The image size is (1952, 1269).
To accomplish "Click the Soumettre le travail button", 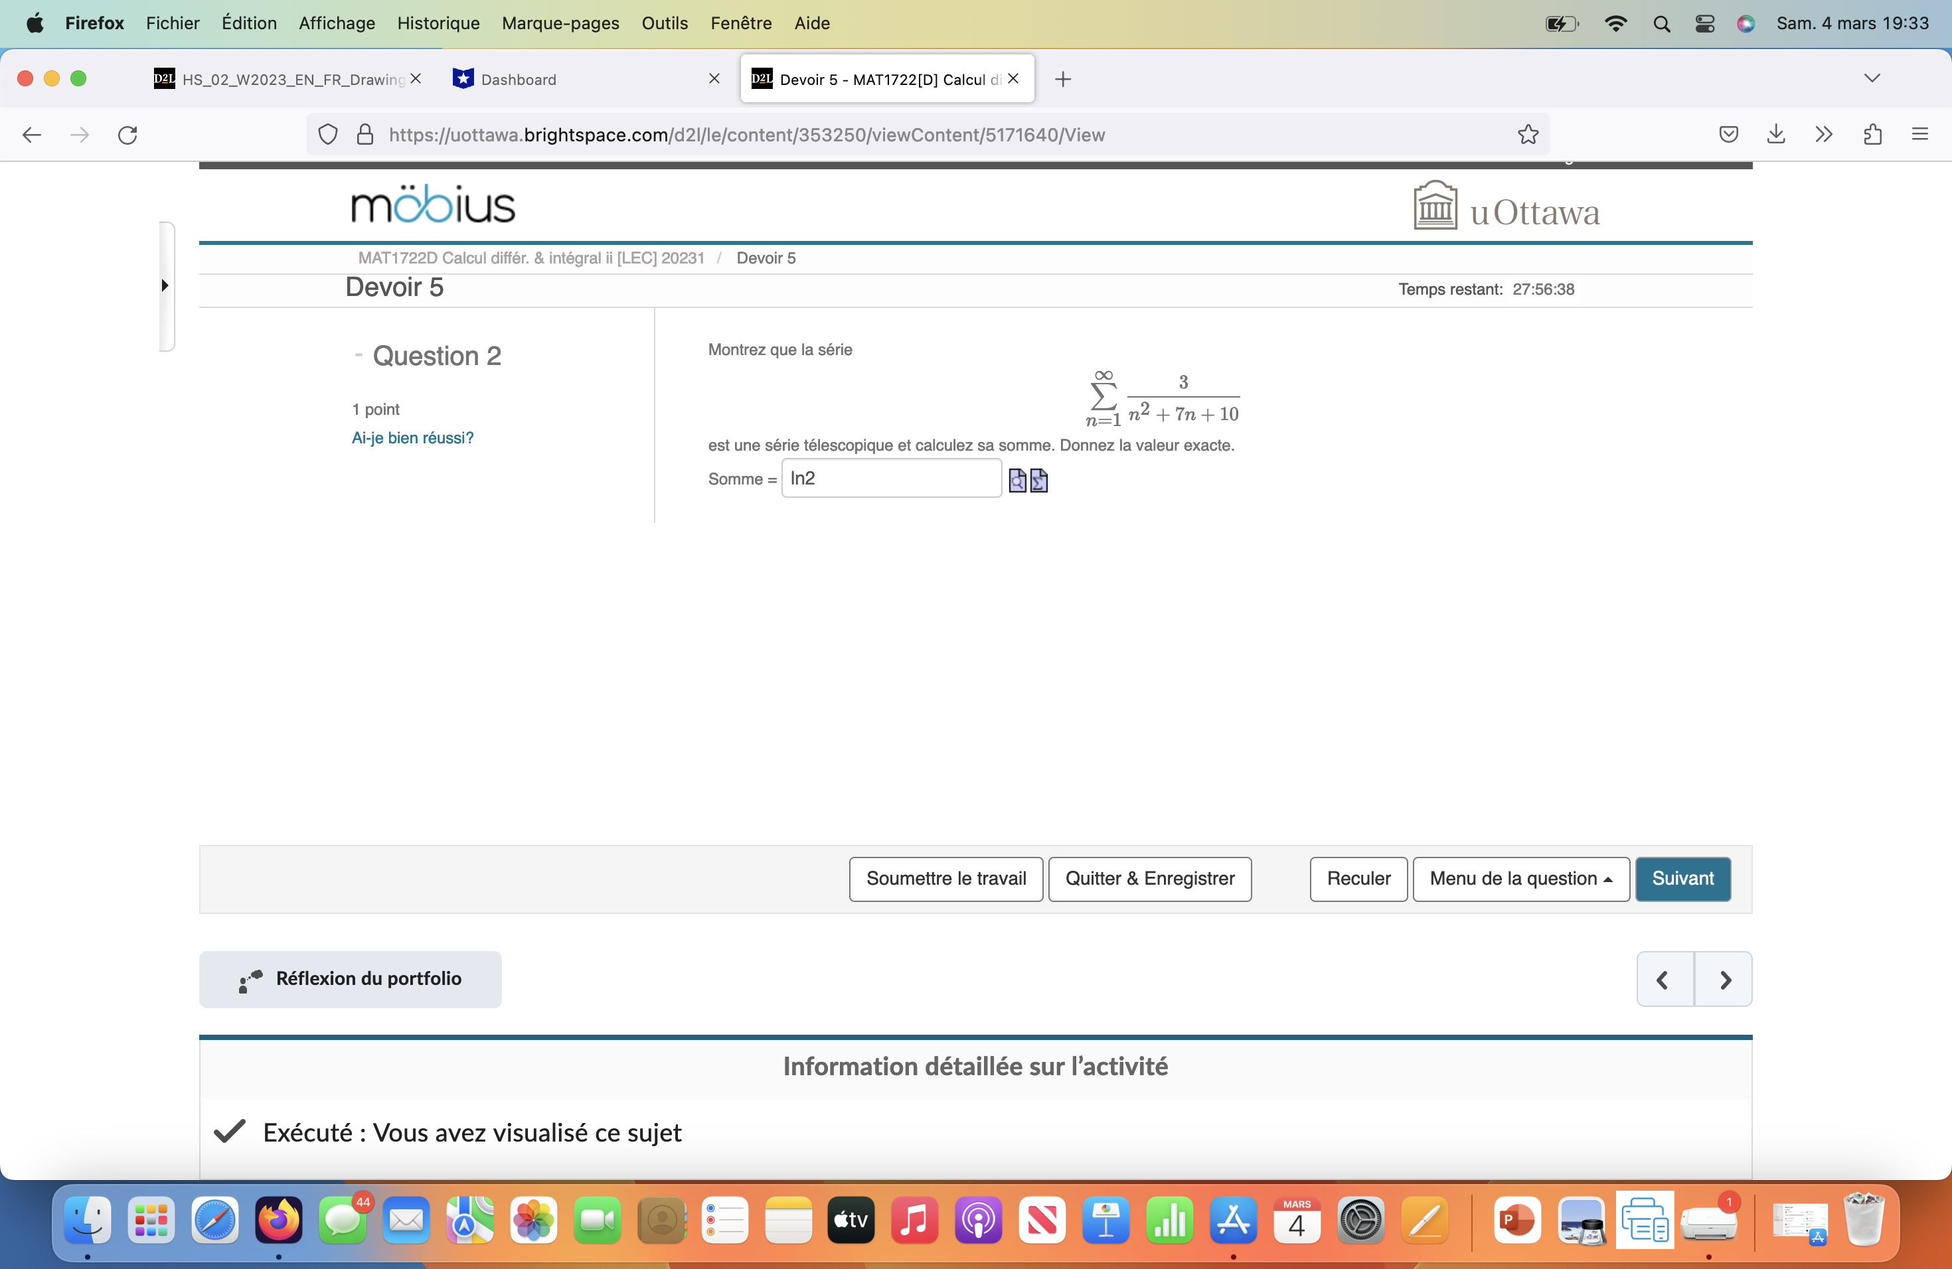I will pos(945,879).
